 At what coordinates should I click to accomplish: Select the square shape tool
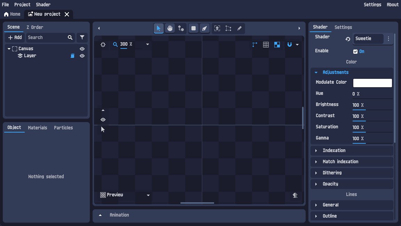(x=194, y=29)
